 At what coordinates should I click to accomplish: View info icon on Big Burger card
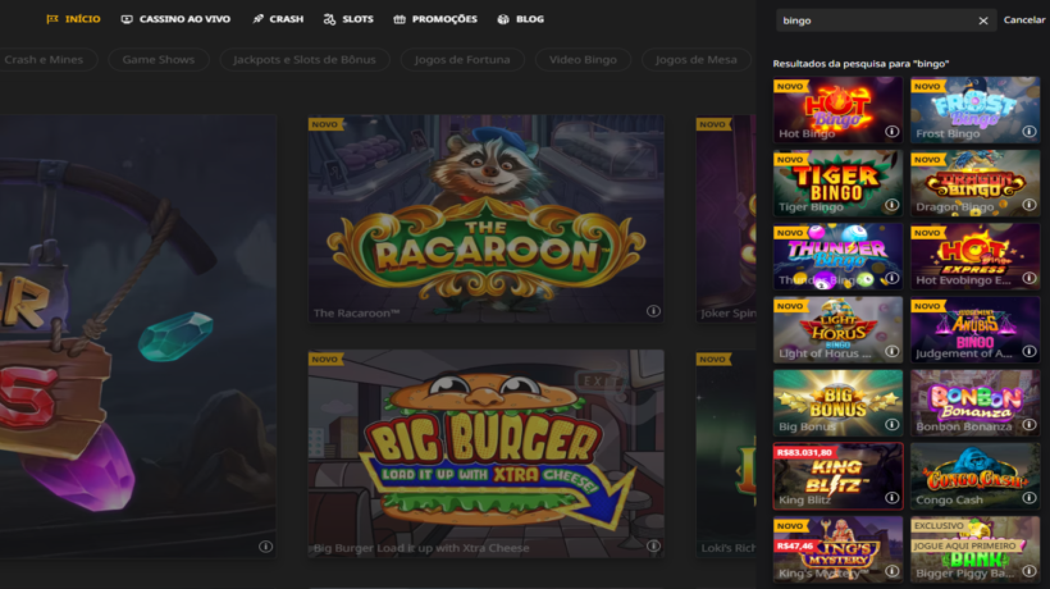[653, 546]
